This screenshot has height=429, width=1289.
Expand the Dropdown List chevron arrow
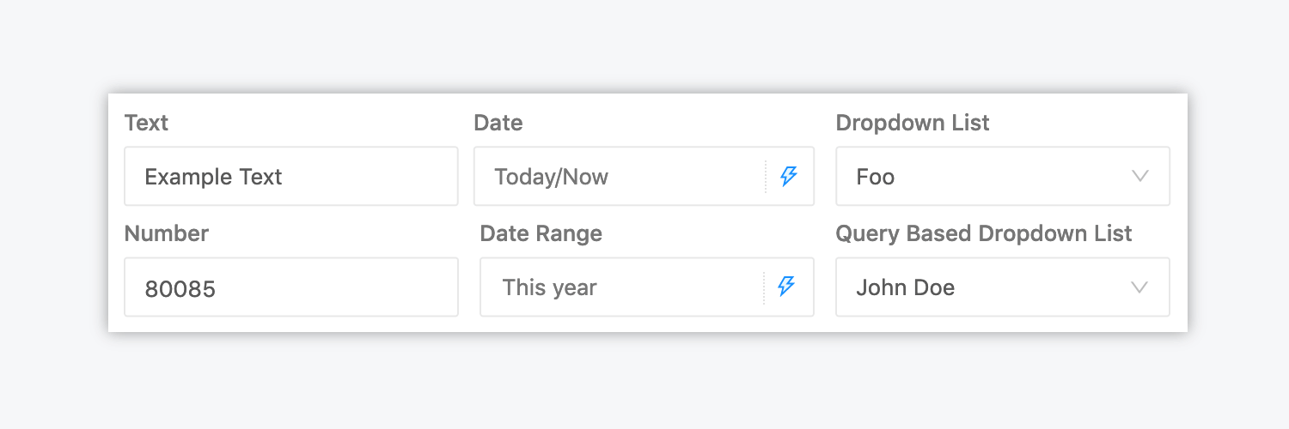coord(1140,177)
